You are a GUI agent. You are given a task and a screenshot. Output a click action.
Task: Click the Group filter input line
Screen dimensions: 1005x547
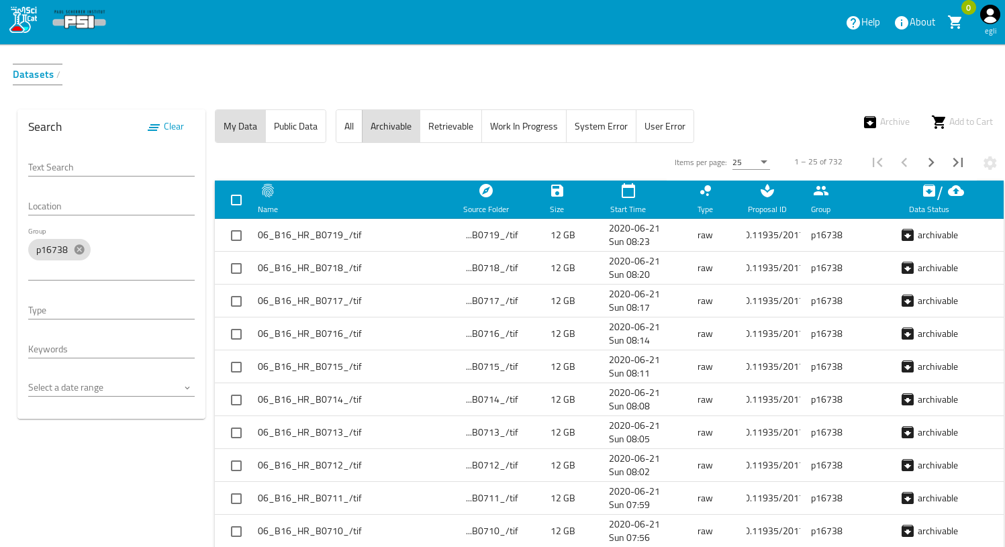pos(111,272)
